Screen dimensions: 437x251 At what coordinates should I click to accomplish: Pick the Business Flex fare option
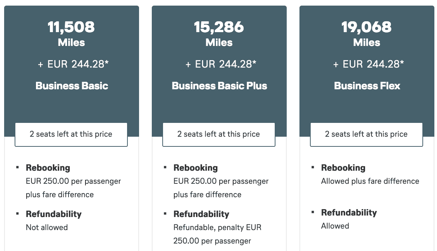tap(367, 86)
